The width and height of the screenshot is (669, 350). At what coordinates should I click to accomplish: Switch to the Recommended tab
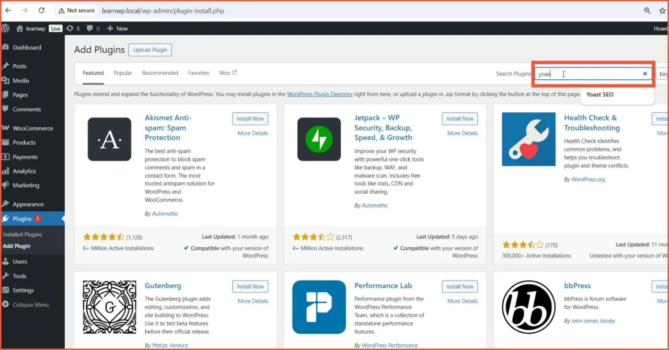coord(160,73)
